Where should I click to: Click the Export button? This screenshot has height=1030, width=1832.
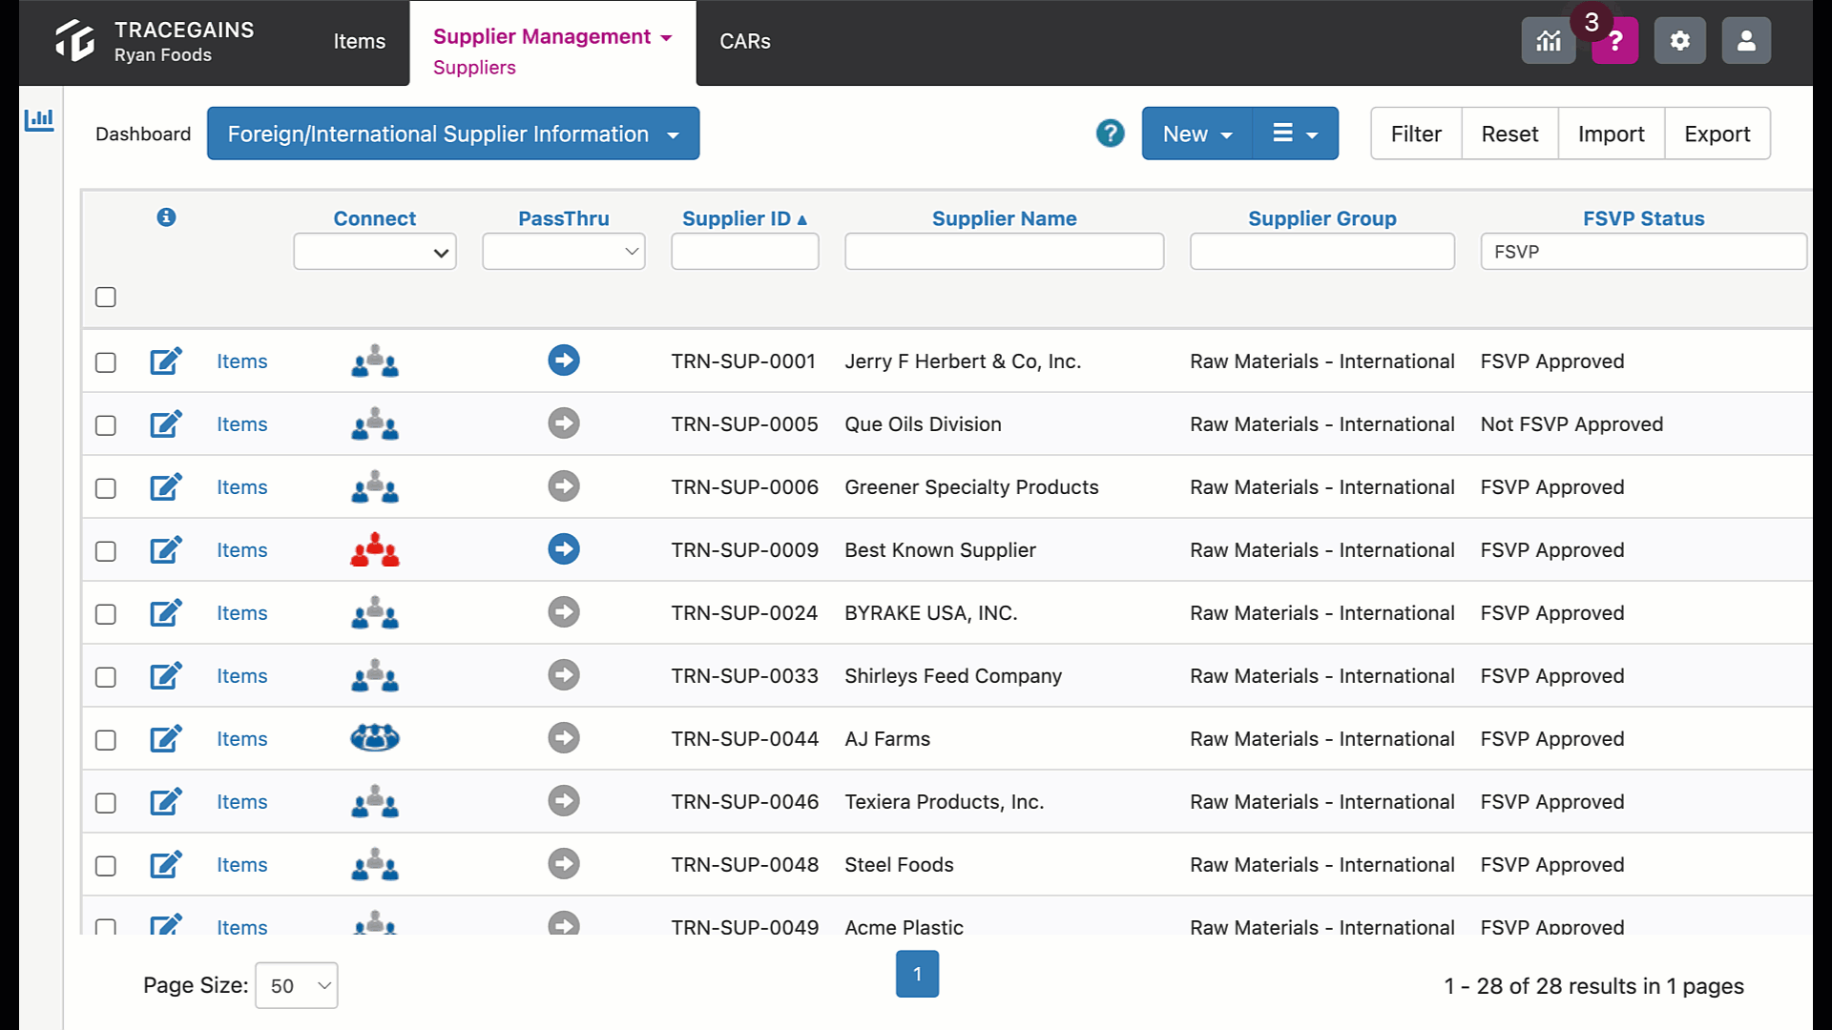point(1717,134)
